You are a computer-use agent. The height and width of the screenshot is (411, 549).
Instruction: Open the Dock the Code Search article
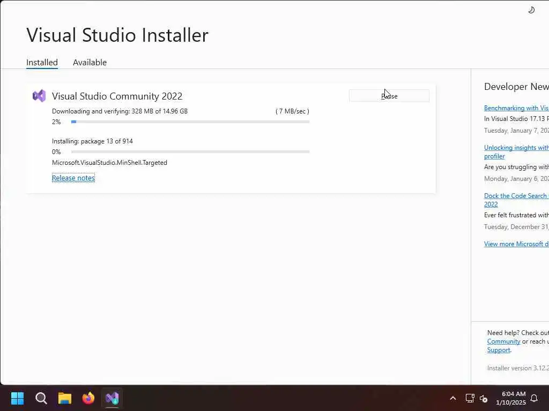click(x=516, y=200)
